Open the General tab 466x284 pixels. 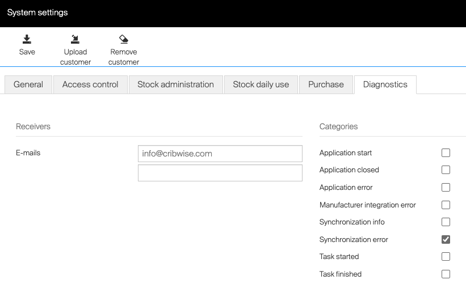pos(28,84)
